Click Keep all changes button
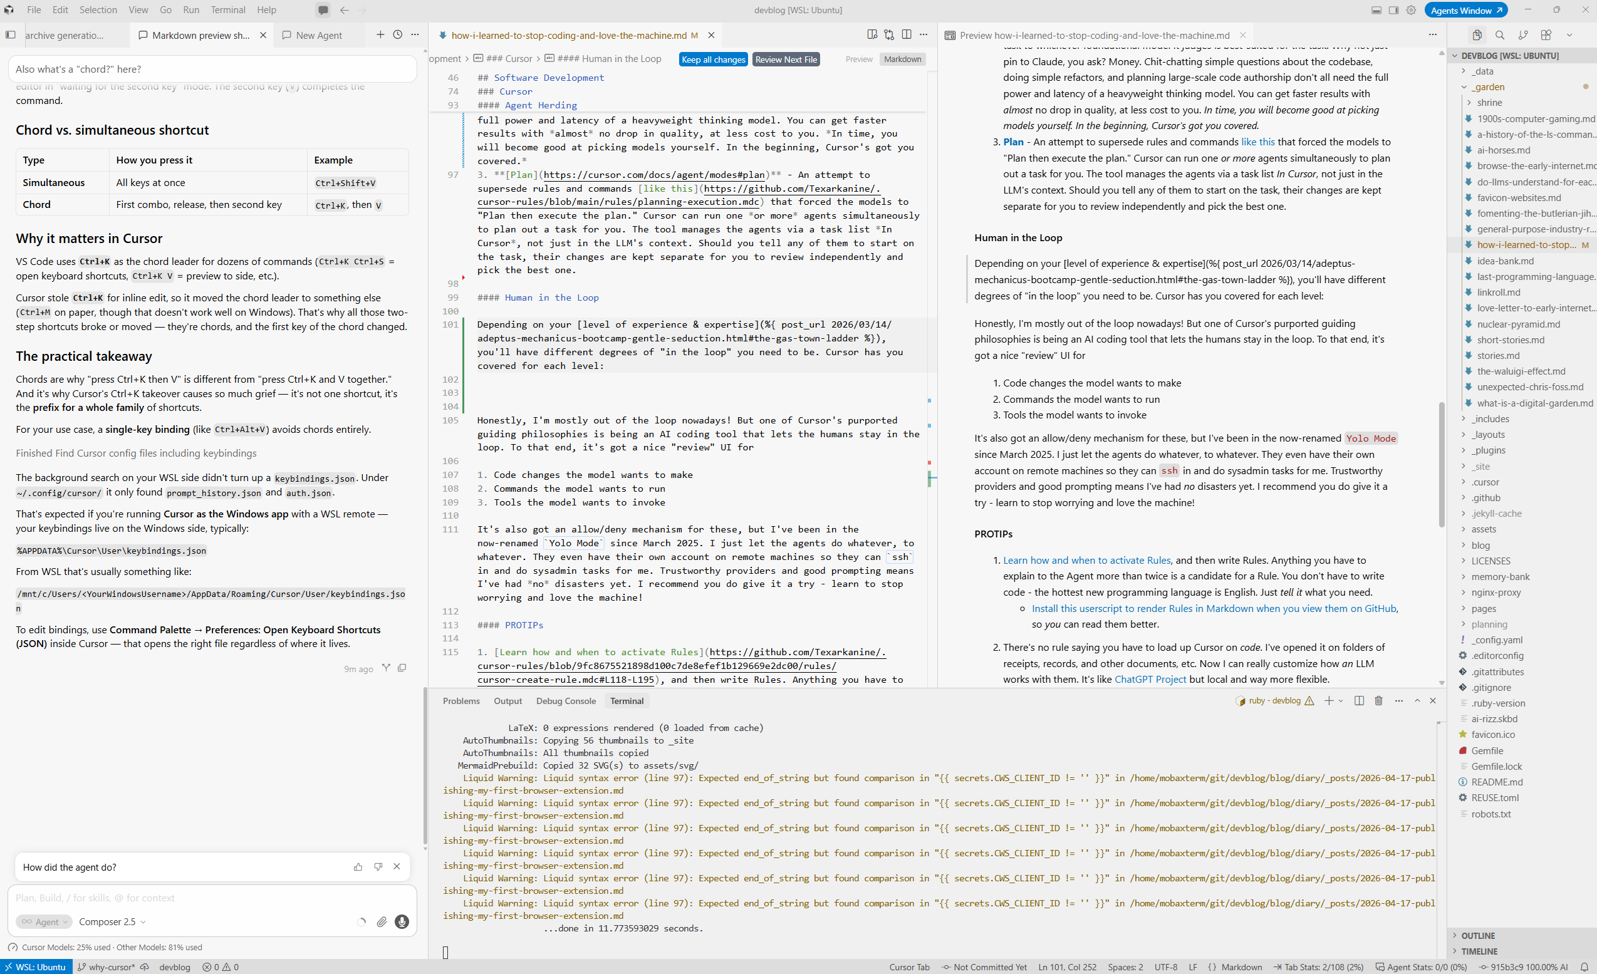Image resolution: width=1597 pixels, height=974 pixels. click(714, 60)
